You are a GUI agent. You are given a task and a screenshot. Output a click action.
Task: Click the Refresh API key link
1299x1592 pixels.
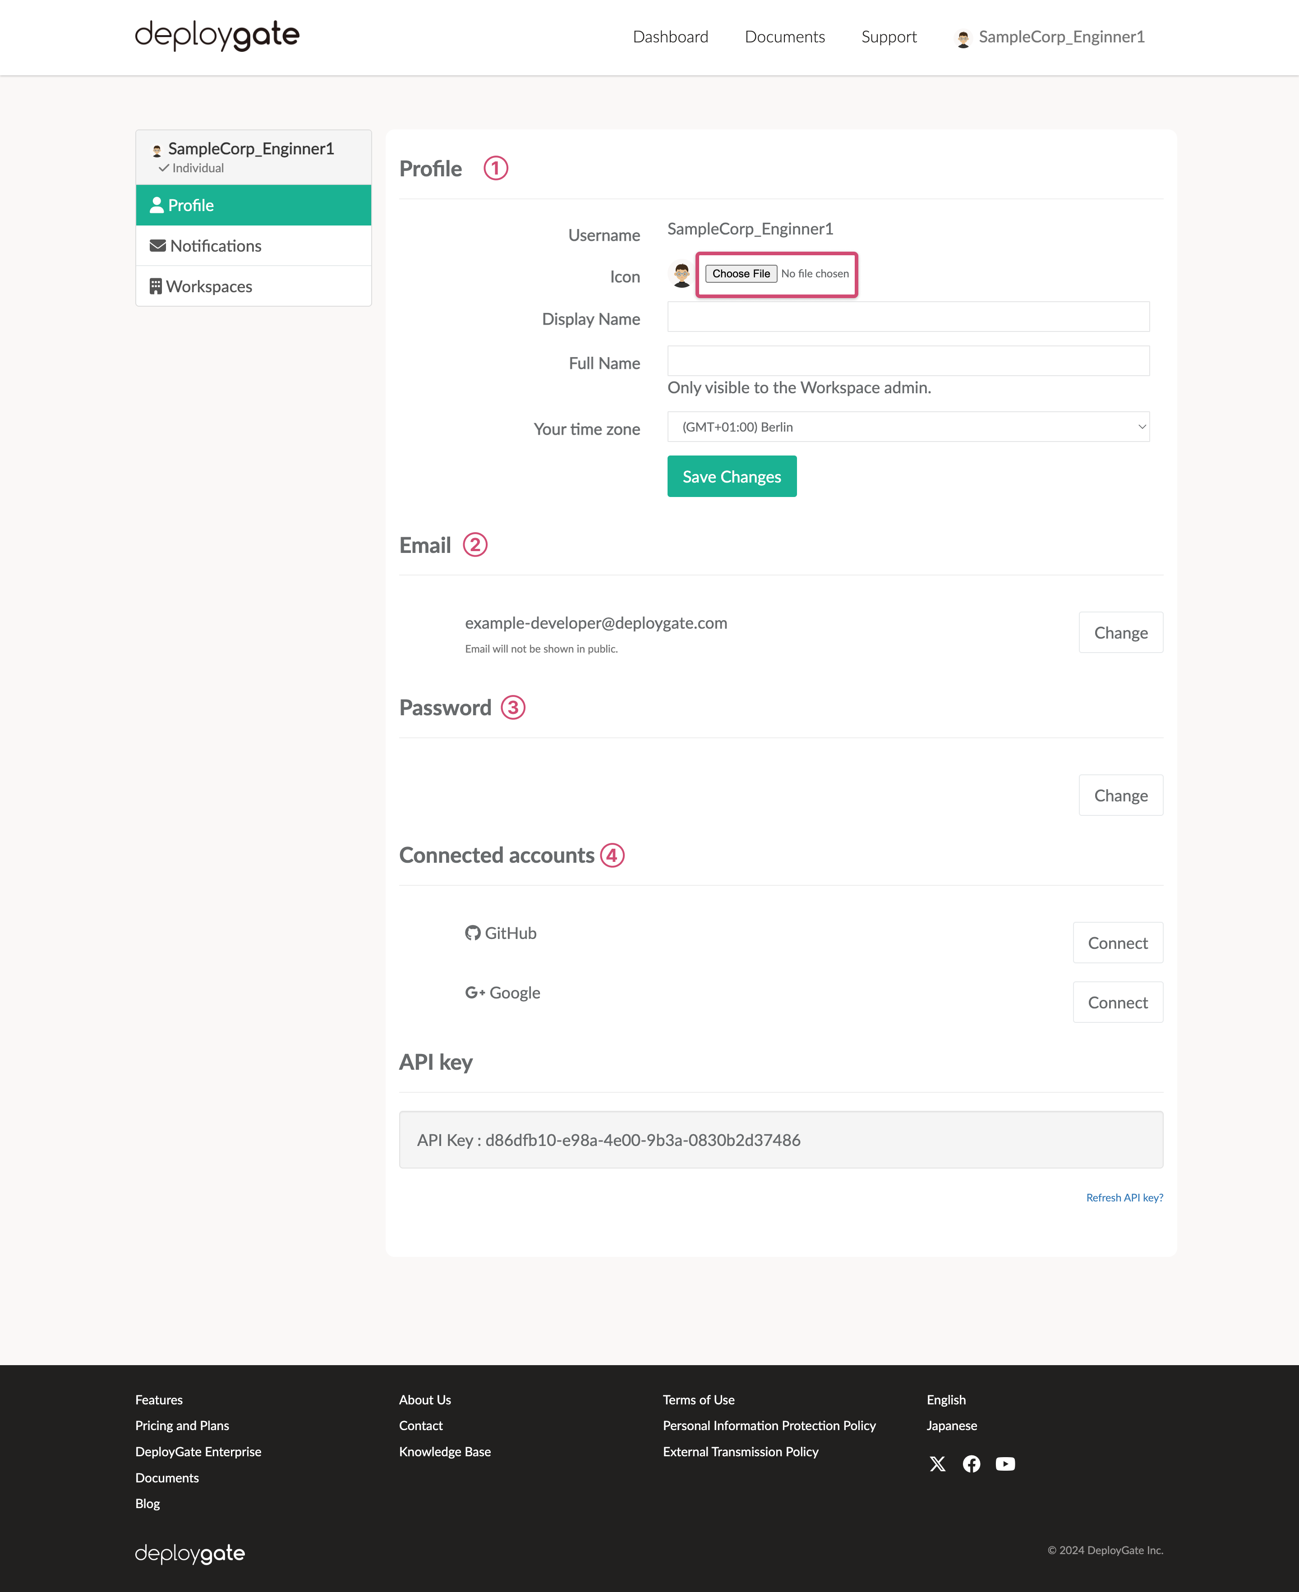[1124, 1198]
